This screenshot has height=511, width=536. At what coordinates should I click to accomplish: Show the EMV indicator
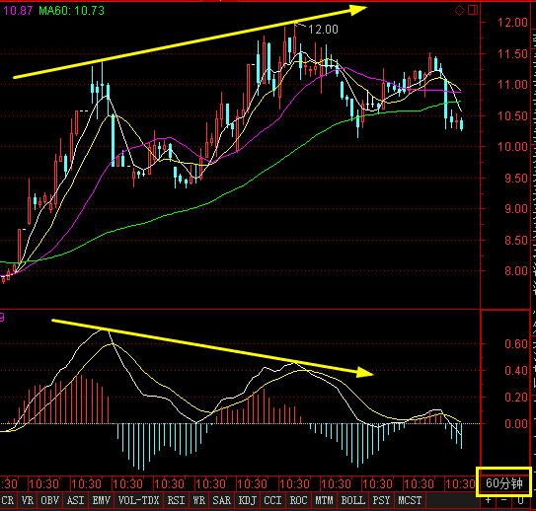(102, 500)
